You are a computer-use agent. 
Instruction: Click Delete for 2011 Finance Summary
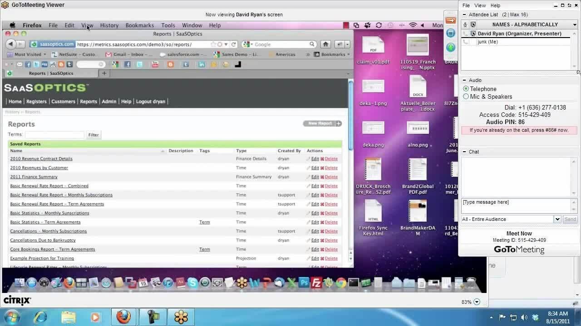tap(331, 177)
